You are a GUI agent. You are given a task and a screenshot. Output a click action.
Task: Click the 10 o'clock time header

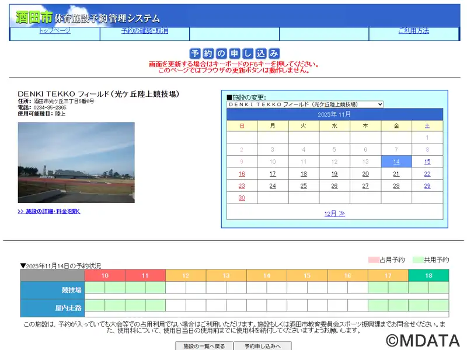[104, 275]
